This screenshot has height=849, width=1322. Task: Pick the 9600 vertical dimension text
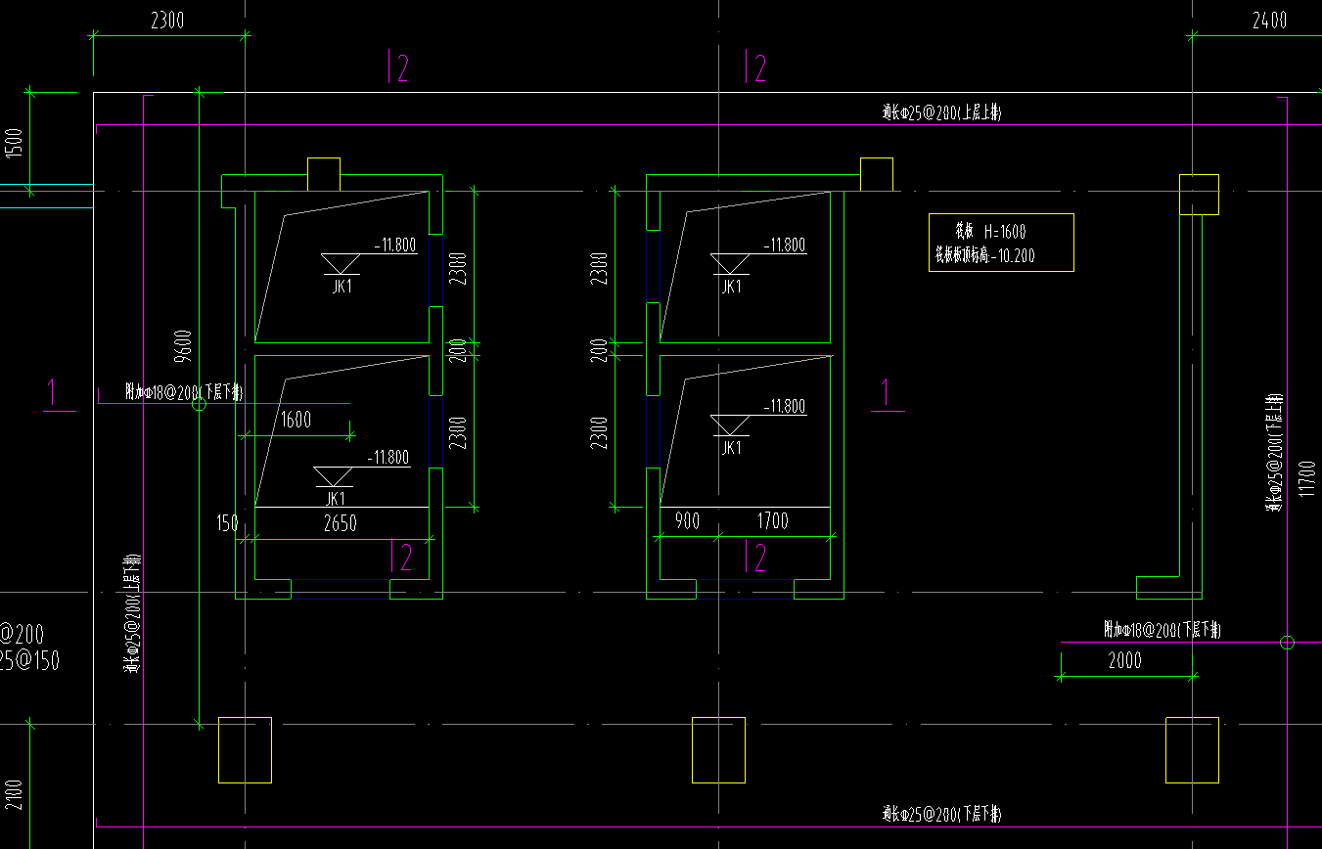tap(184, 348)
